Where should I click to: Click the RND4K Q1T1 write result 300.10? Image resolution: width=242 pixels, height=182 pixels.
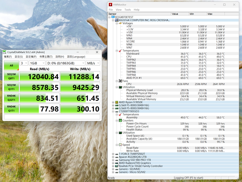point(80,109)
